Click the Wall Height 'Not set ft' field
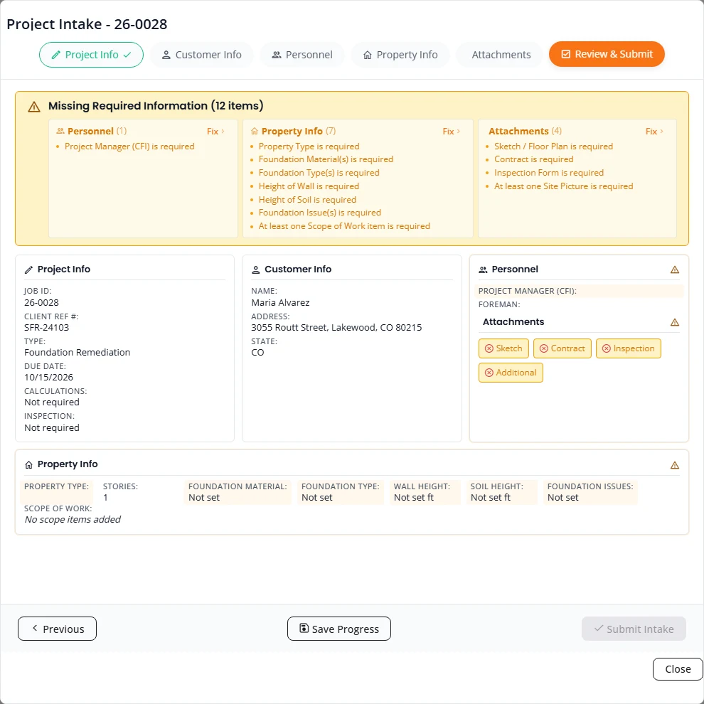This screenshot has width=704, height=704. point(425,492)
